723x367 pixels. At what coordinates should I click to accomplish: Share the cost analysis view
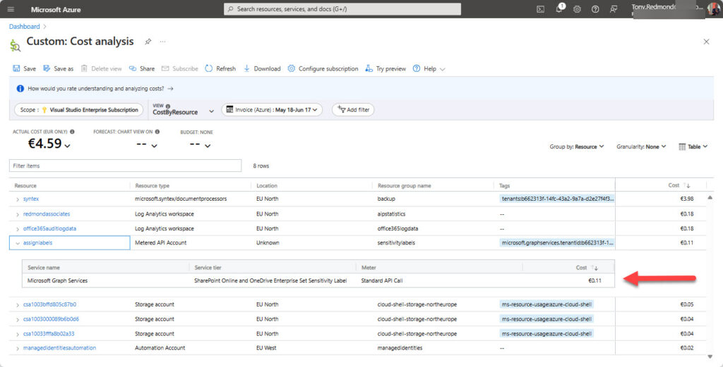142,68
